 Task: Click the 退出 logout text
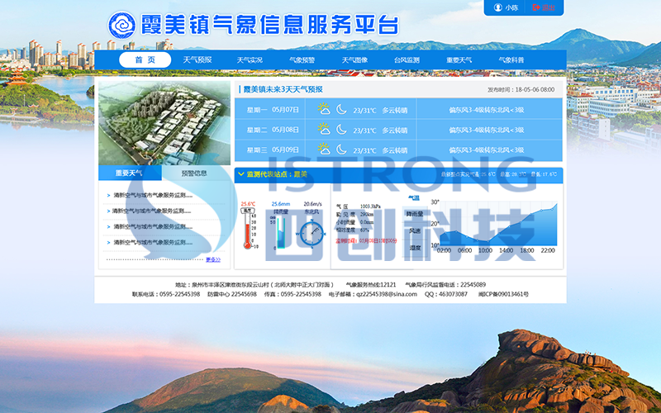point(549,7)
